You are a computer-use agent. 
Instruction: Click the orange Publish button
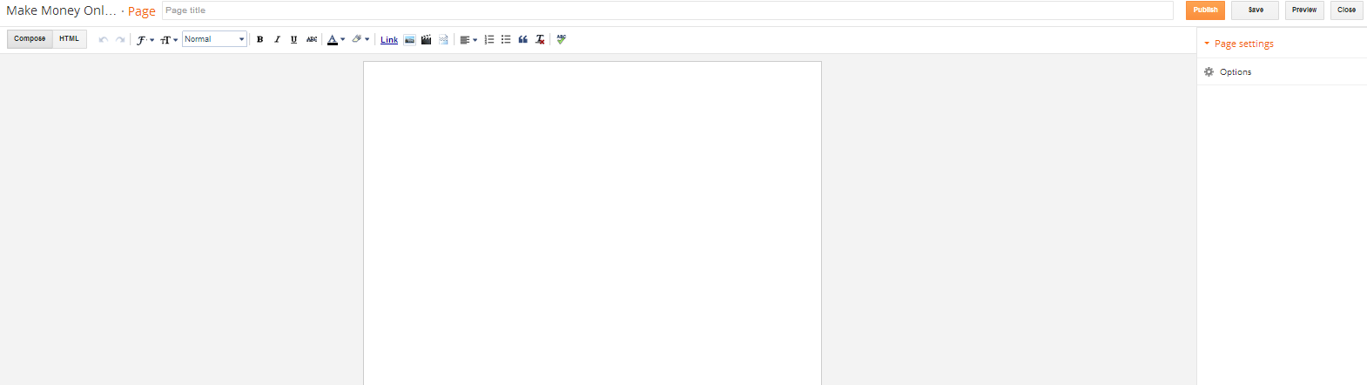point(1205,10)
